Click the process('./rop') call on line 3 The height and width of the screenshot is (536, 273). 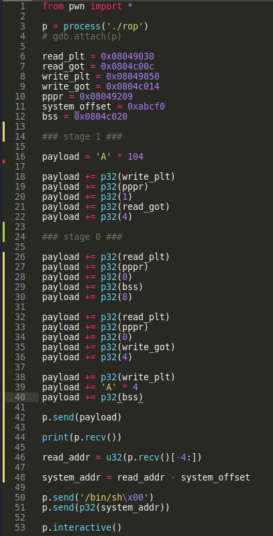coord(105,26)
